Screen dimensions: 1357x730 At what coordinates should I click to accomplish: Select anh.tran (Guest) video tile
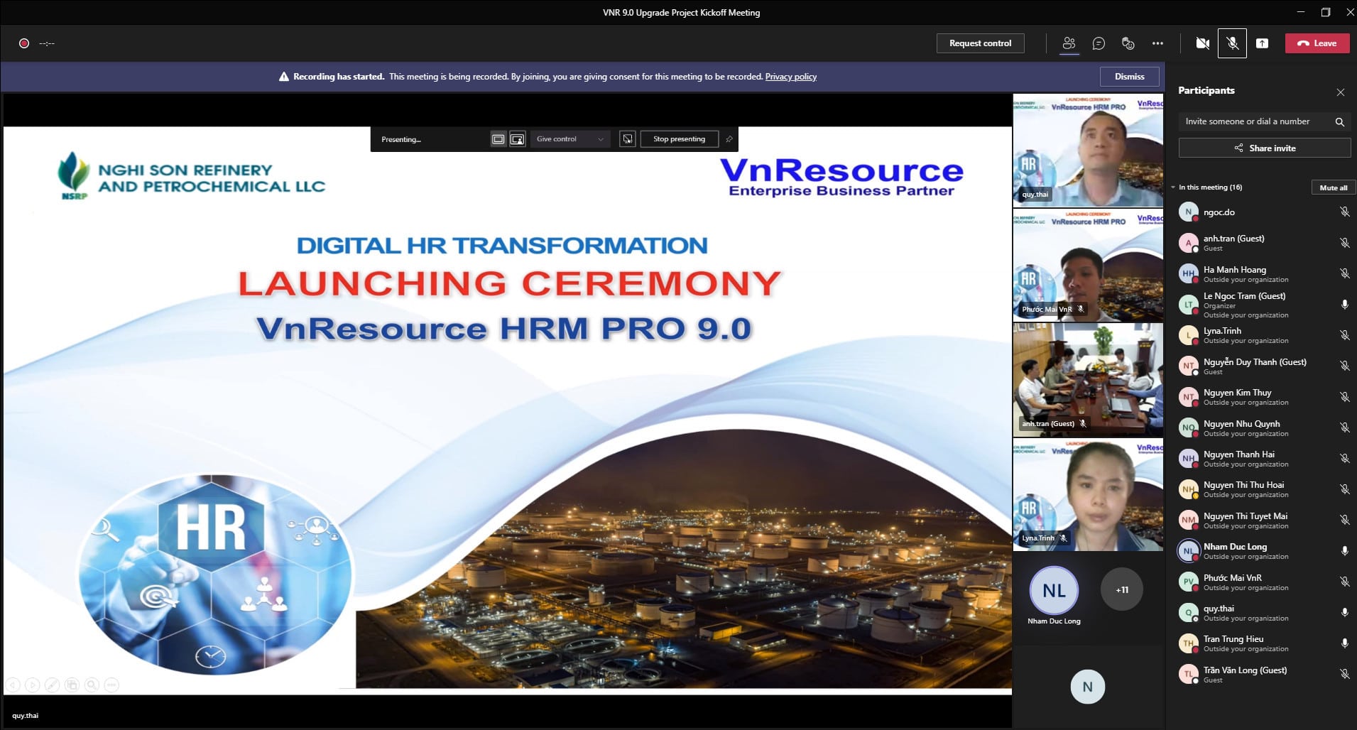click(1088, 379)
